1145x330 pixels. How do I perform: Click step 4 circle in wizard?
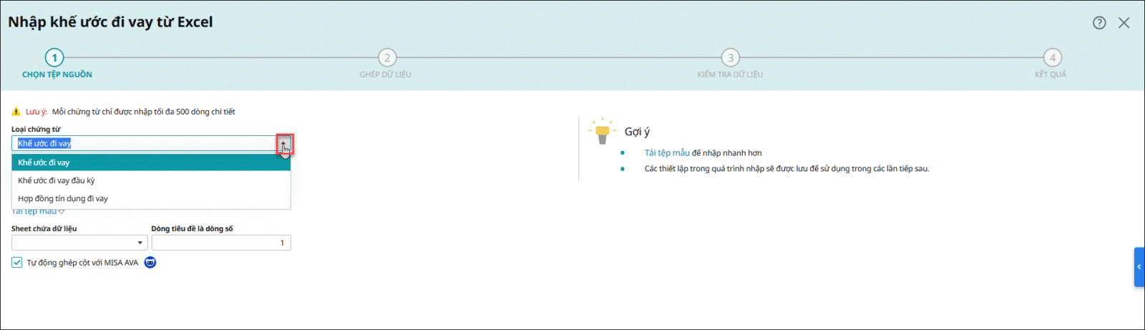click(x=1051, y=57)
